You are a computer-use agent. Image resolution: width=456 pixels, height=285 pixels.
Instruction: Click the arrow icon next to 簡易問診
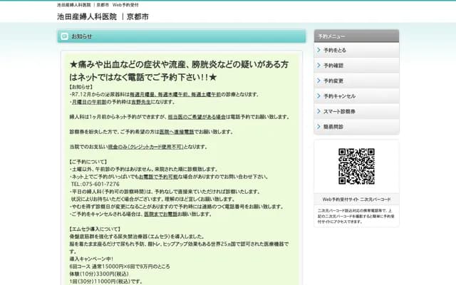point(318,127)
